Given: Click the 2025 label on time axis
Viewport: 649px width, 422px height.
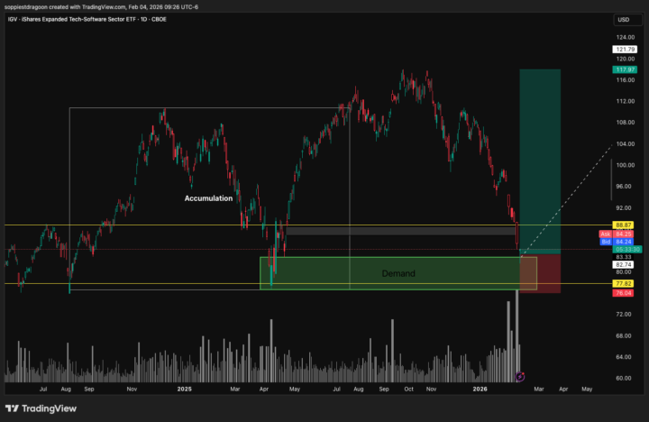Looking at the screenshot, I should coord(184,390).
